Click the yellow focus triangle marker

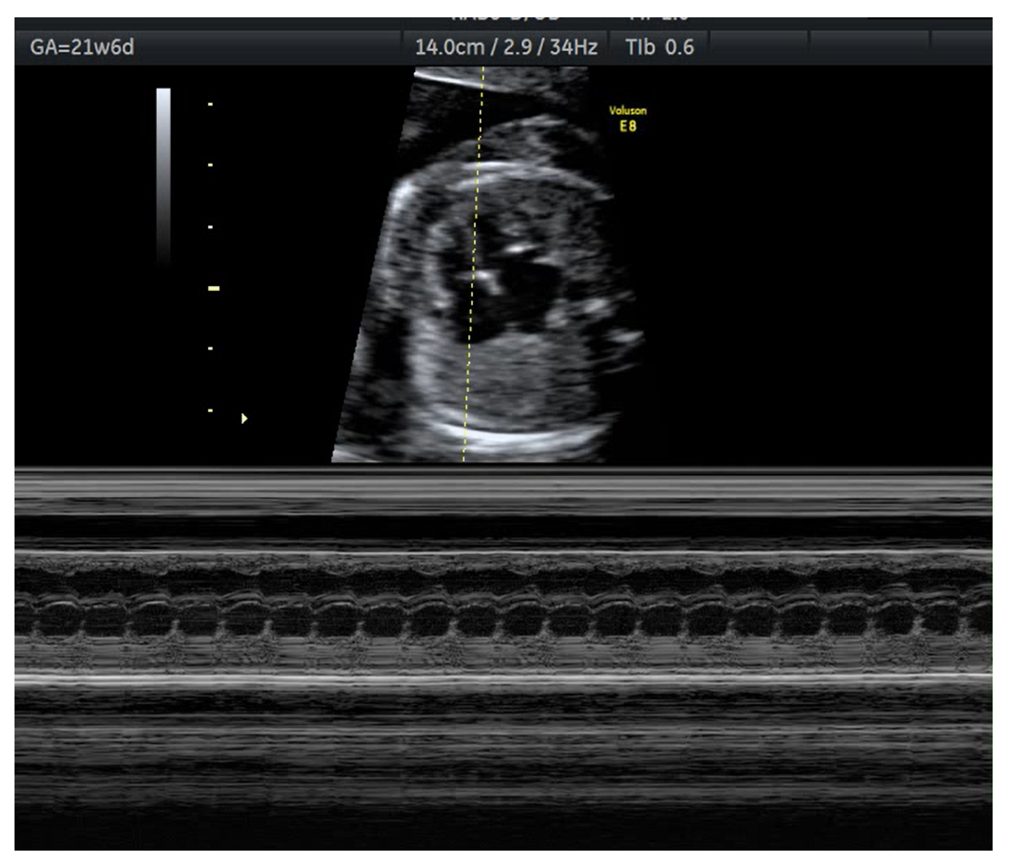pyautogui.click(x=244, y=418)
